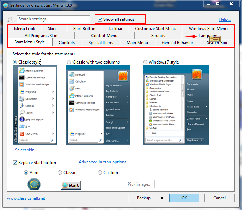Click the empty Custom button image box

tap(108, 185)
